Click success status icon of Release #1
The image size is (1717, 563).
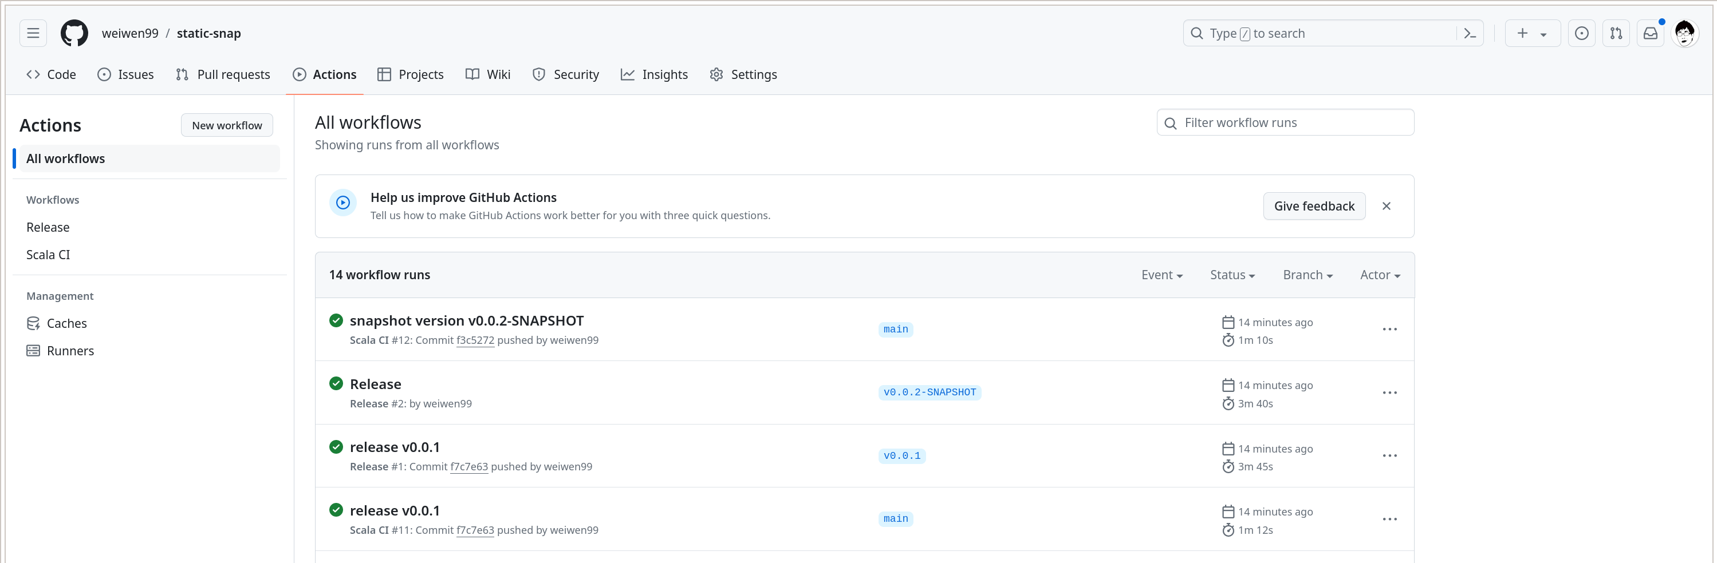pyautogui.click(x=336, y=447)
